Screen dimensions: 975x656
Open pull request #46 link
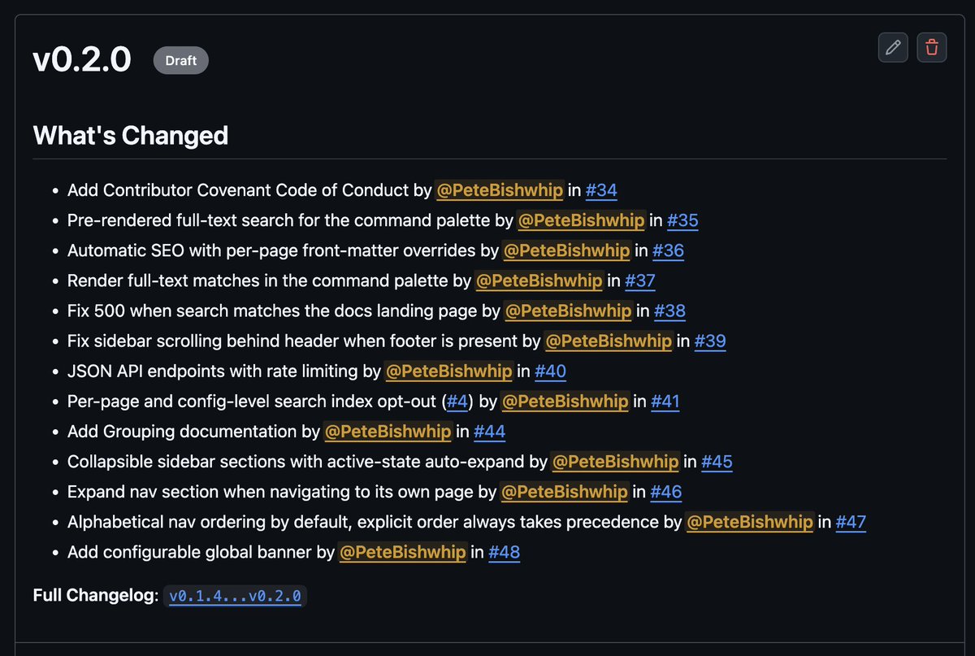pyautogui.click(x=665, y=492)
